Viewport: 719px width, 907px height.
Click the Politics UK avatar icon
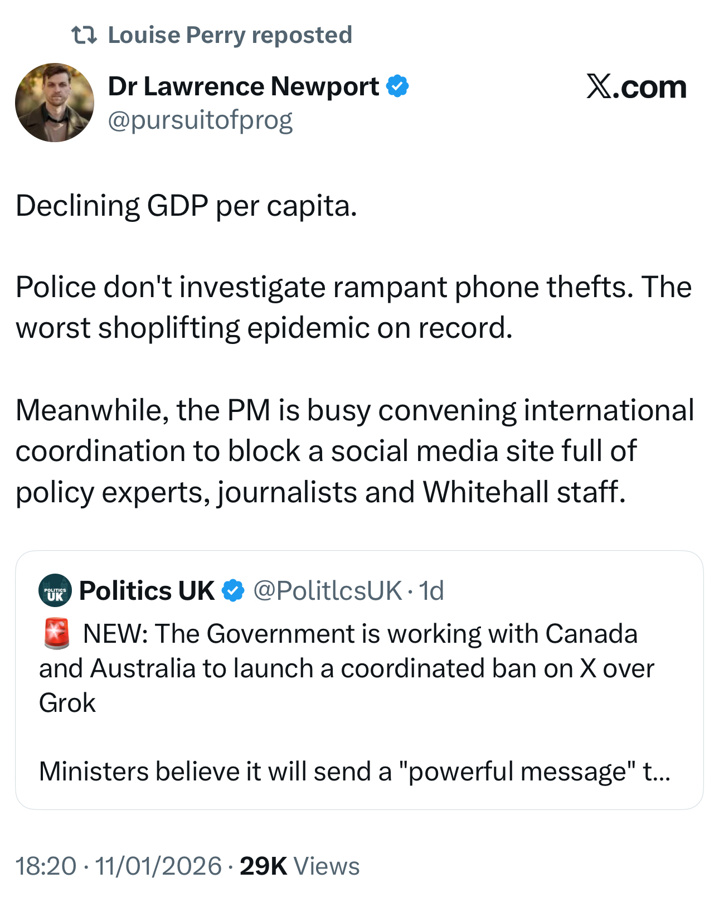coord(55,590)
